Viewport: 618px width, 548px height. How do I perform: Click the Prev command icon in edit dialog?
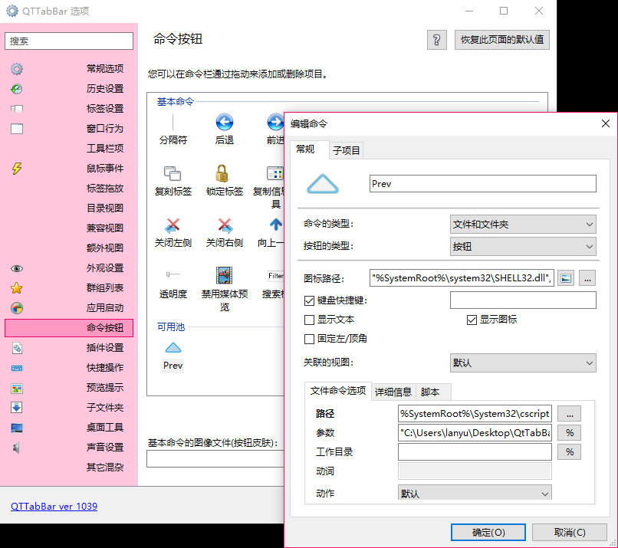(322, 184)
